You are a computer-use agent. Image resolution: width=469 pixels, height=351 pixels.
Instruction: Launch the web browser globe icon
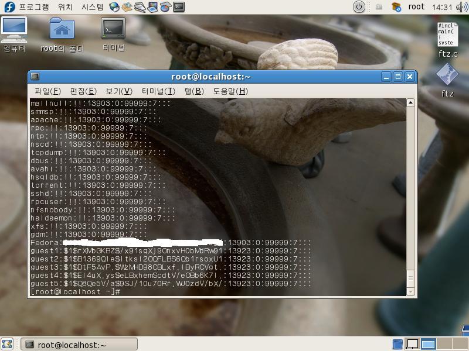coord(114,7)
